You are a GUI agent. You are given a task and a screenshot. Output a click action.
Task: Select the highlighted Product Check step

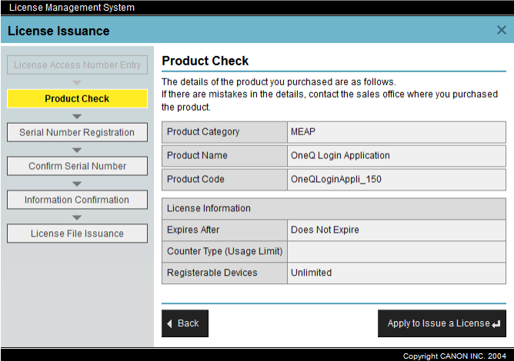[77, 99]
